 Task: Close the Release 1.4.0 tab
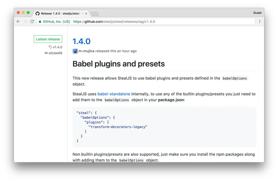point(86,13)
